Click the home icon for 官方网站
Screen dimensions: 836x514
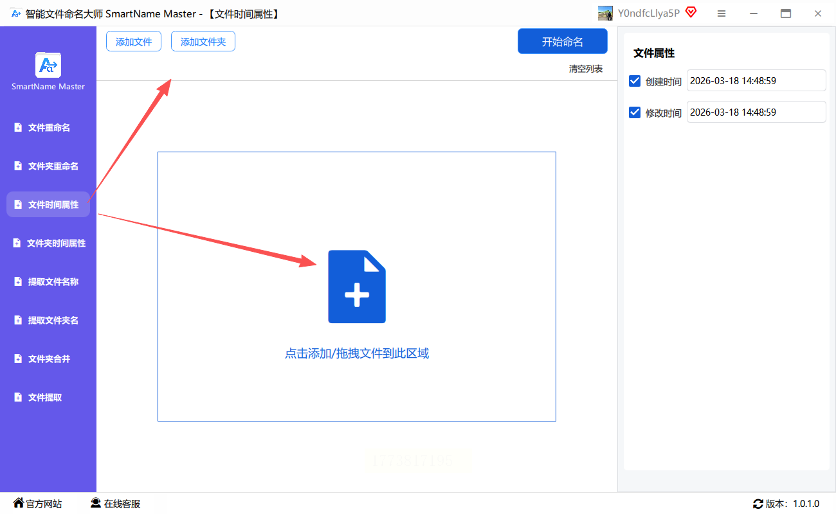pos(19,503)
